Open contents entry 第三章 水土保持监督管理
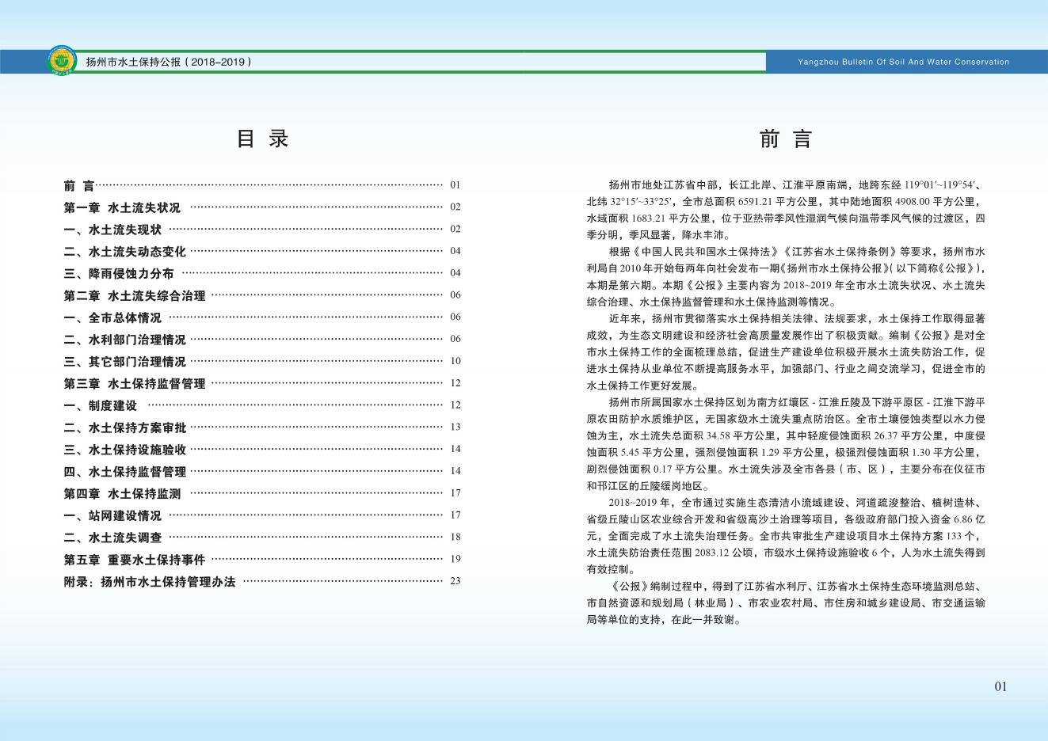The image size is (1048, 741). pos(261,383)
